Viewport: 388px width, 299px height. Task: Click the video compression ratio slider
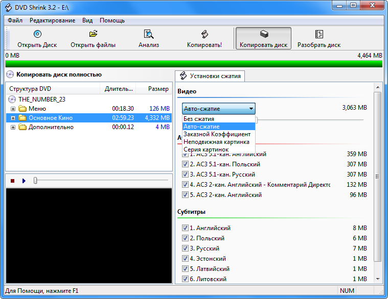[309, 120]
